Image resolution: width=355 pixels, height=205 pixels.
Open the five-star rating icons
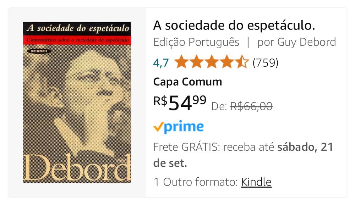click(x=212, y=62)
